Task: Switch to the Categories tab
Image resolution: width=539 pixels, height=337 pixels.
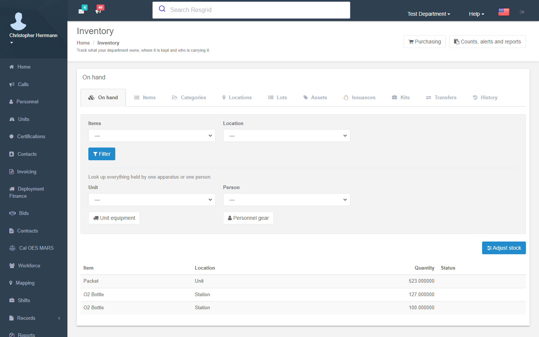Action: (x=189, y=97)
